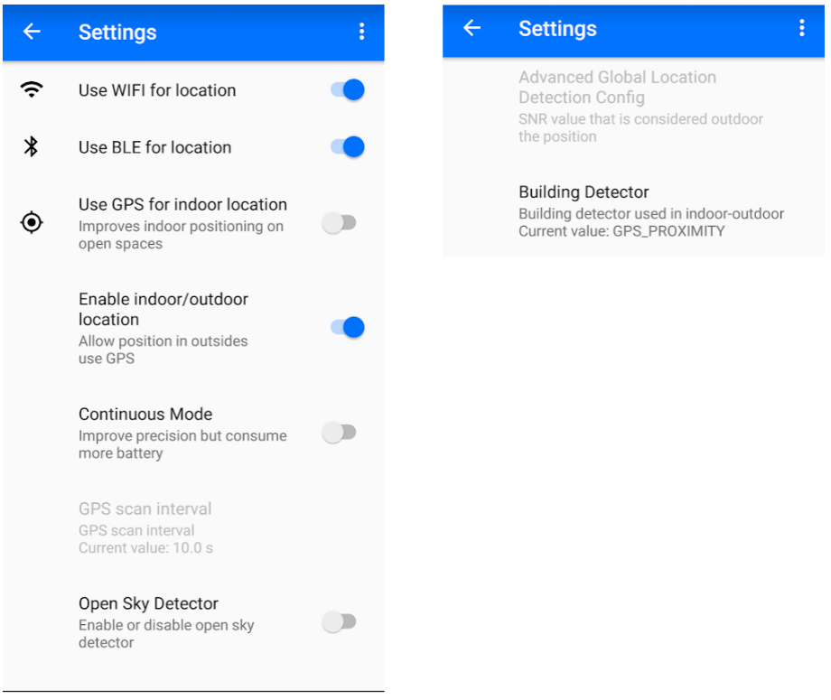This screenshot has height=700, width=831.
Task: Open GPS scan interval setting
Action: (193, 527)
